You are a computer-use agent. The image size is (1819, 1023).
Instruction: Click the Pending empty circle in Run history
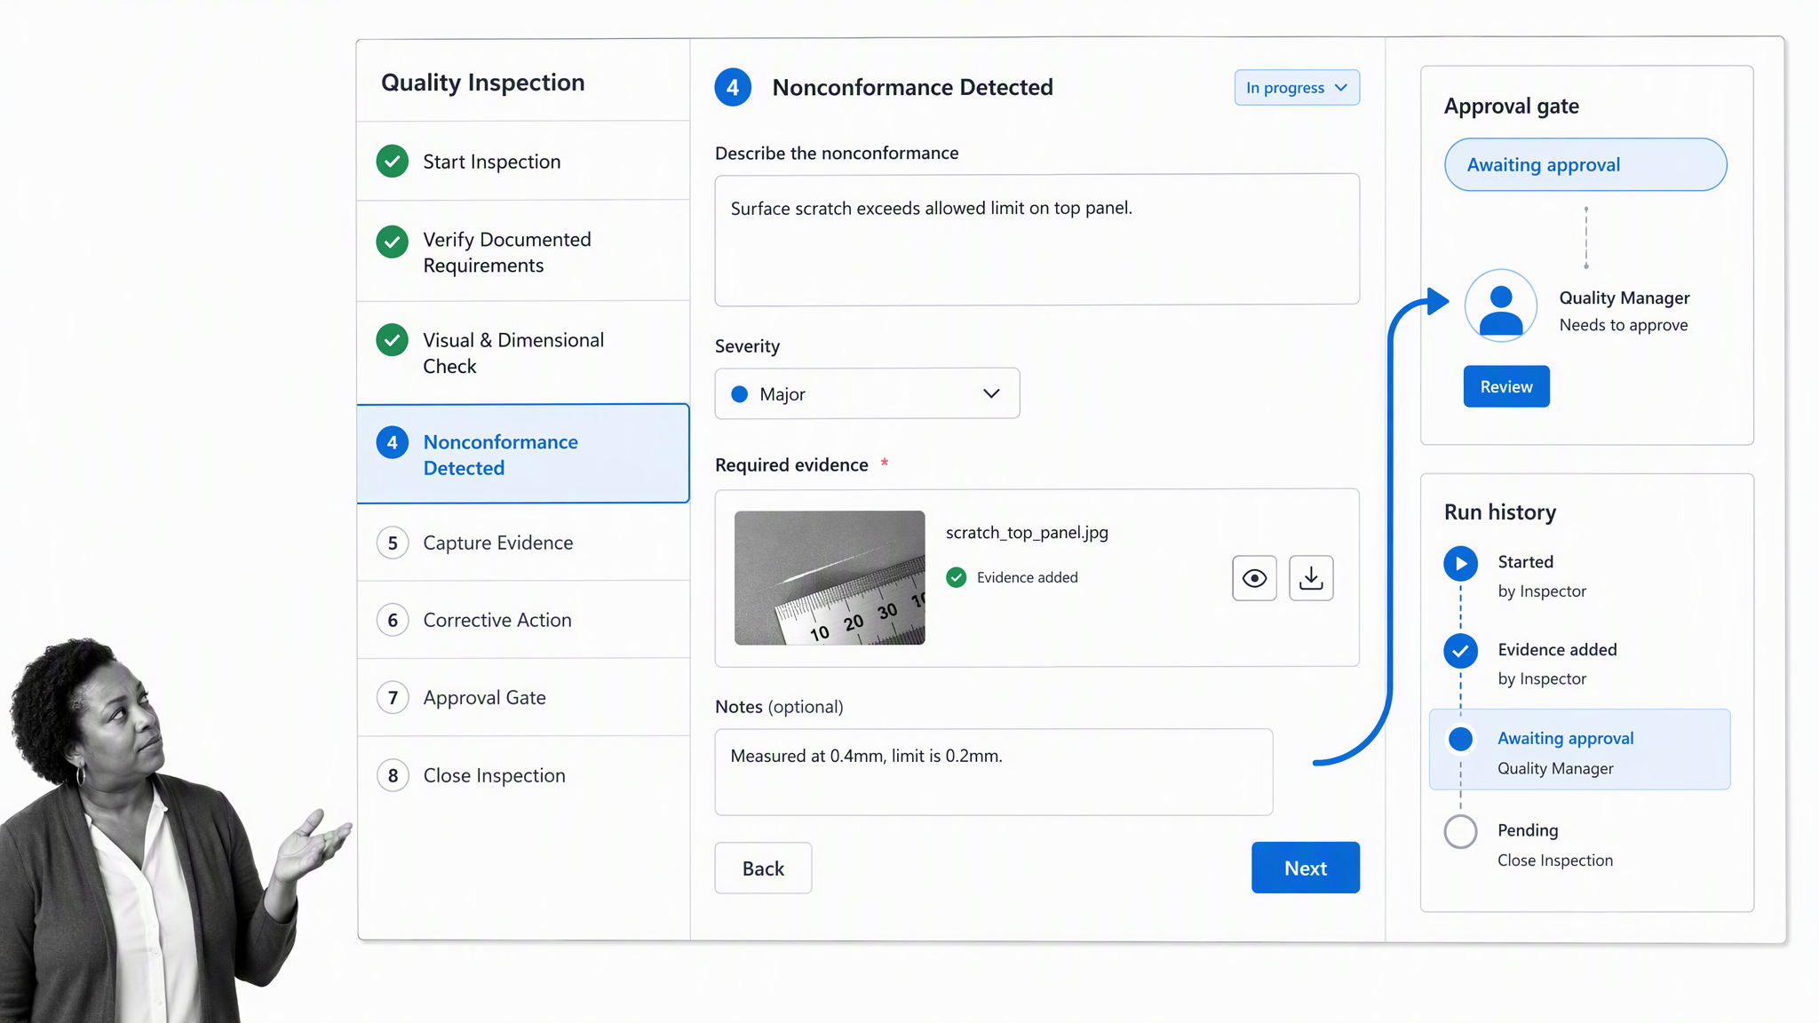1460,832
